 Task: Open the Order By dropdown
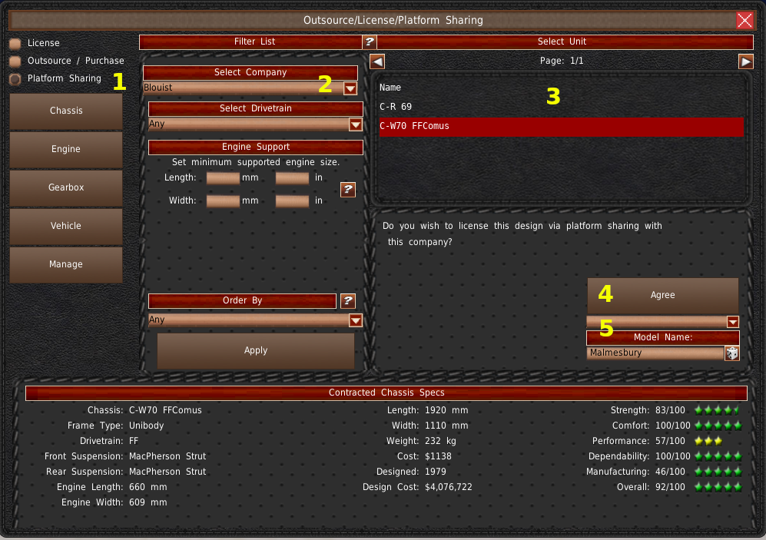pos(355,320)
